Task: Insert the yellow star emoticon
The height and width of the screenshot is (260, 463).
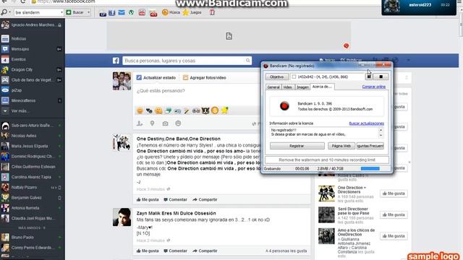Action: [x=224, y=110]
